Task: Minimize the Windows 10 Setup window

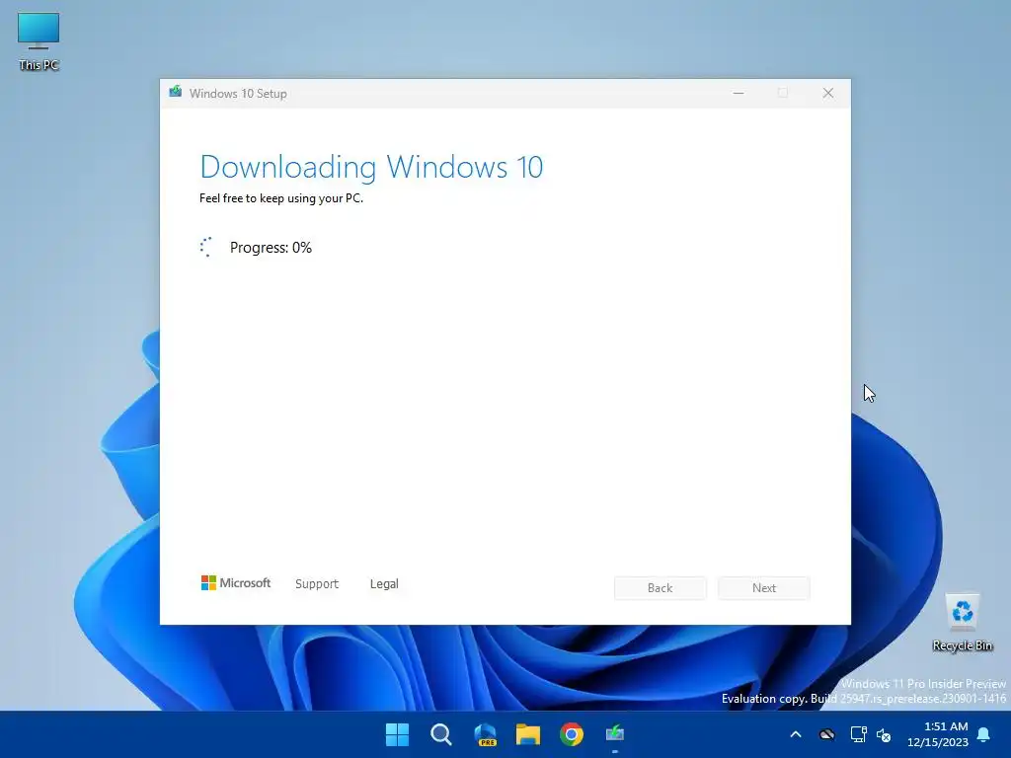Action: (739, 93)
